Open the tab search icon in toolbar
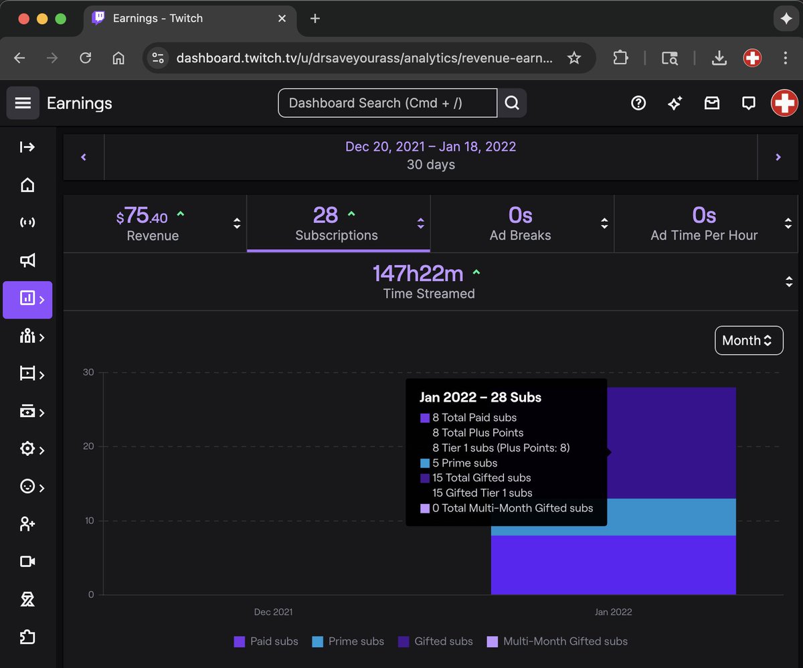Image resolution: width=803 pixels, height=668 pixels. coord(670,58)
